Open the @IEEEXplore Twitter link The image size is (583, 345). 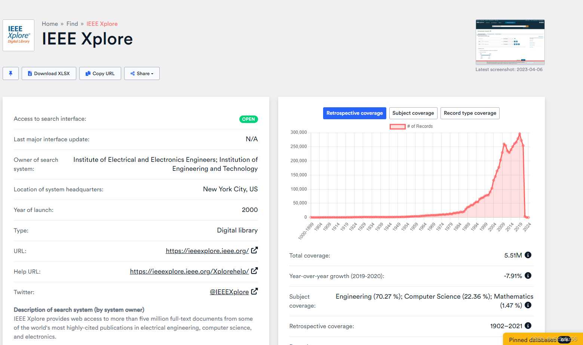click(x=229, y=292)
